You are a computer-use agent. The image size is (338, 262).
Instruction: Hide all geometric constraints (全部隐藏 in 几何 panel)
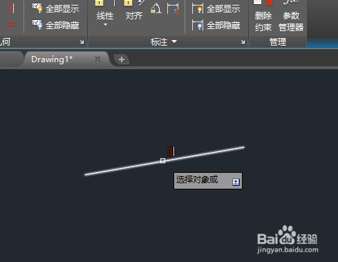pos(55,25)
